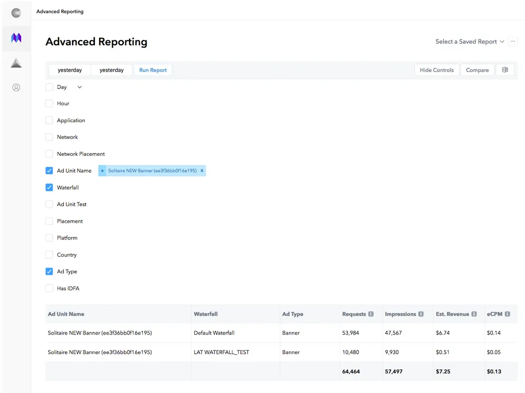Click Default Waterfall table cell
This screenshot has height=393, width=525.
click(215, 333)
